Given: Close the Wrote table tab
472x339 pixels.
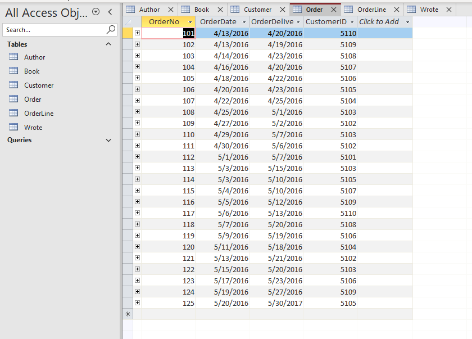Looking at the screenshot, I should tap(448, 9).
